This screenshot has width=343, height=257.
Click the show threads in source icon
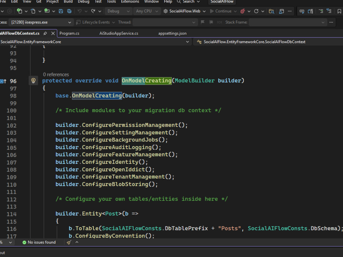tap(220, 22)
